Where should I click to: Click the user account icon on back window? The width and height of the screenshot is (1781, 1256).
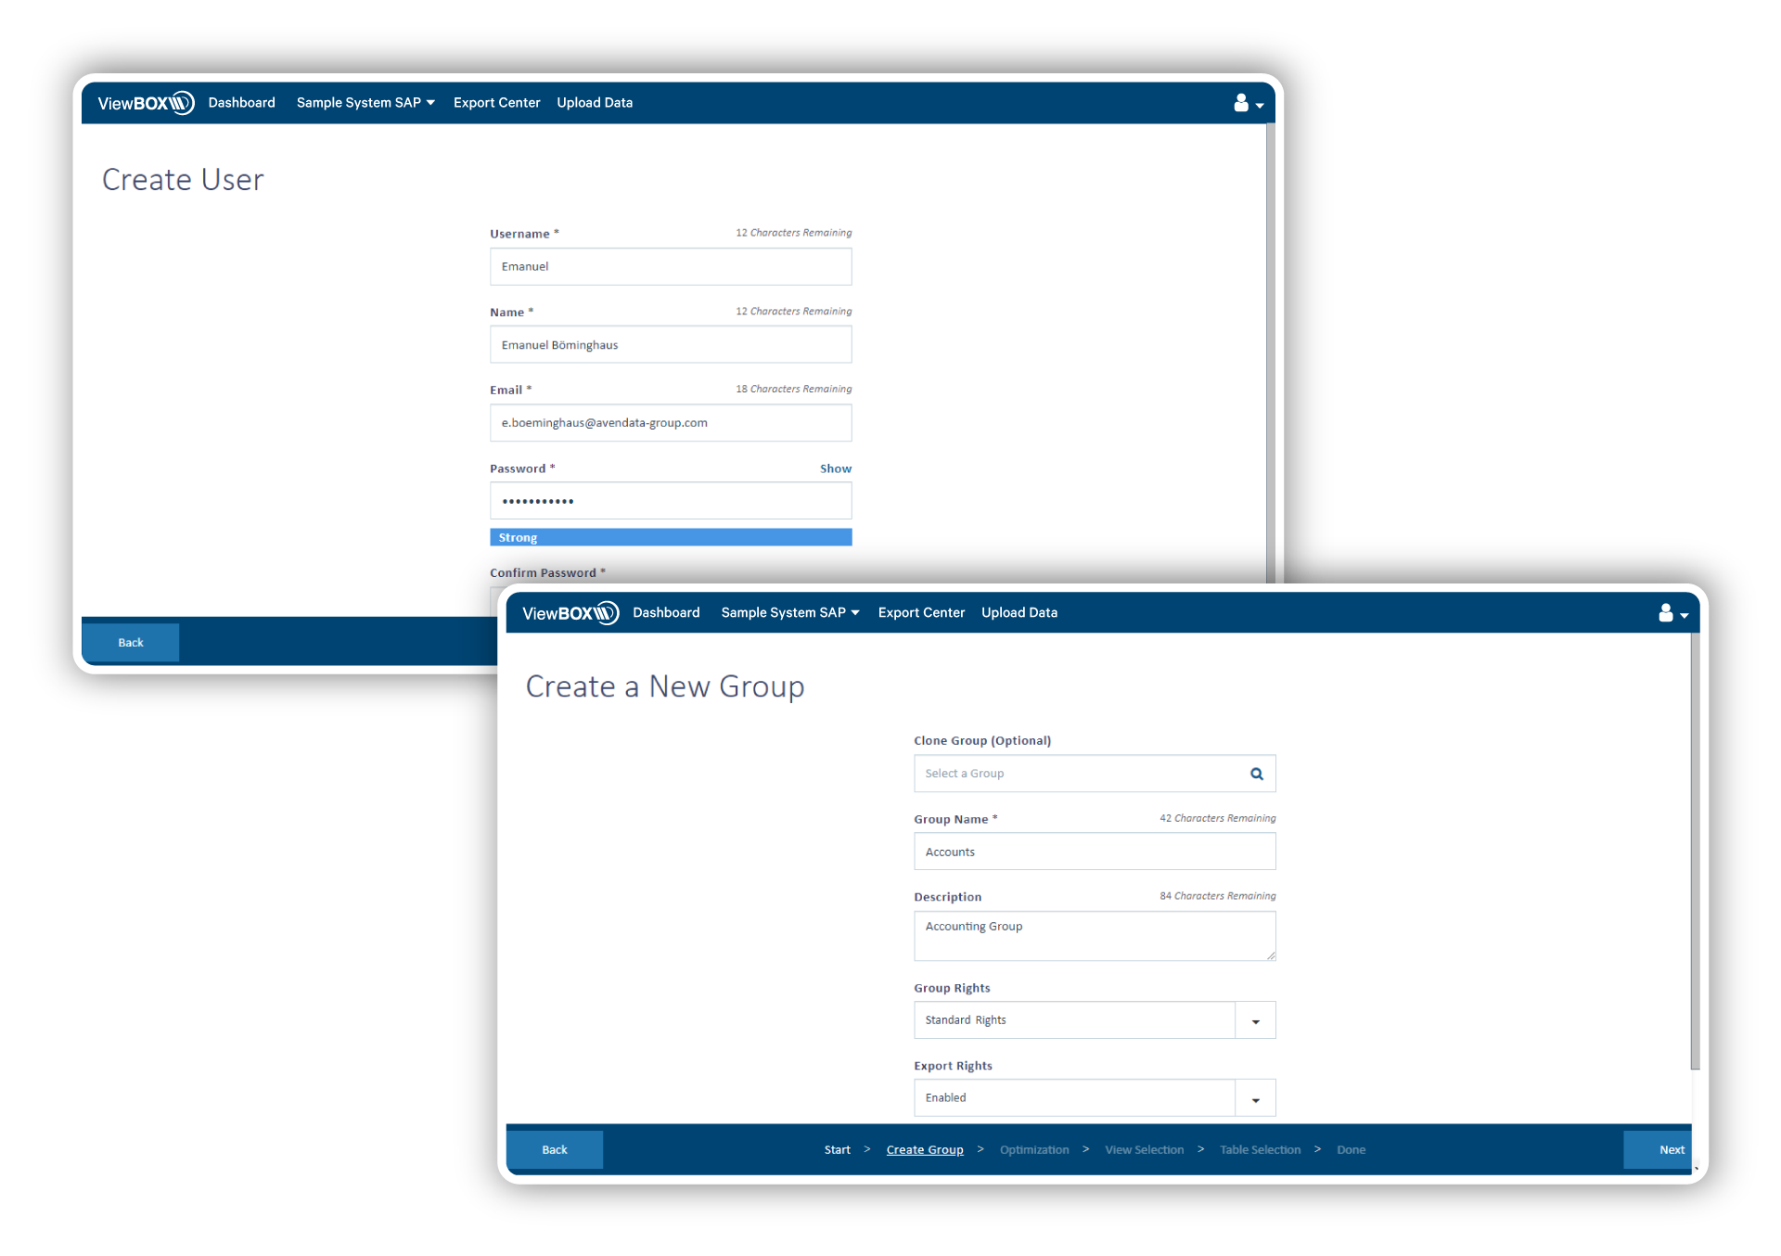[x=1240, y=100]
